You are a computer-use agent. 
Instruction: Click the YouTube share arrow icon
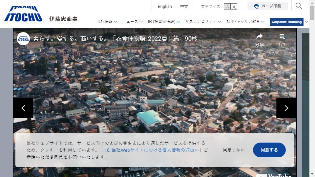click(259, 37)
